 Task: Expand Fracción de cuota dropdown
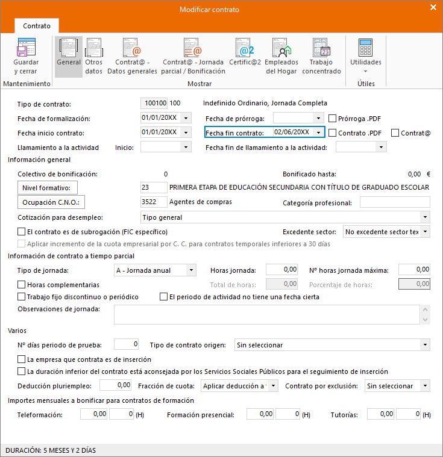pyautogui.click(x=273, y=385)
